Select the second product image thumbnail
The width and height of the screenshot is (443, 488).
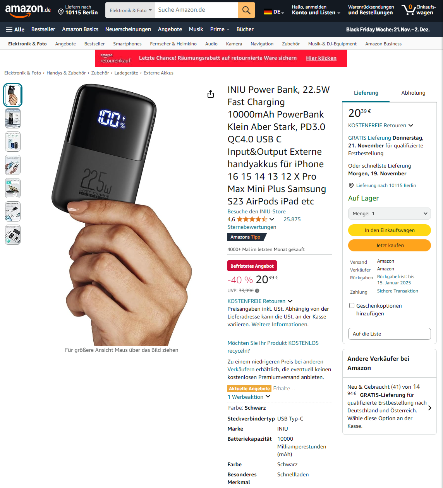(13, 119)
